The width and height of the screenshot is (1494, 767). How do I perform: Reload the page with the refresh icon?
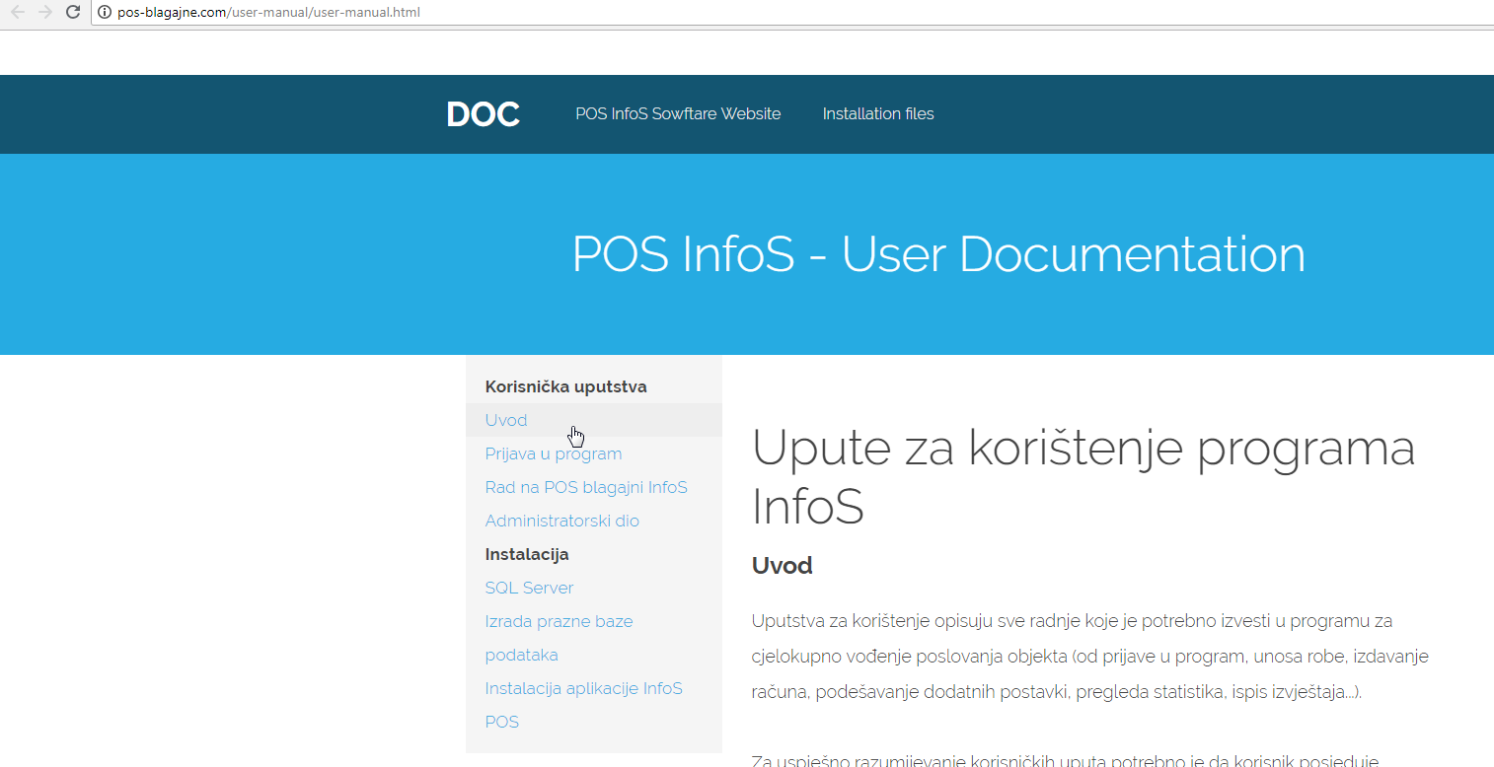[x=72, y=12]
